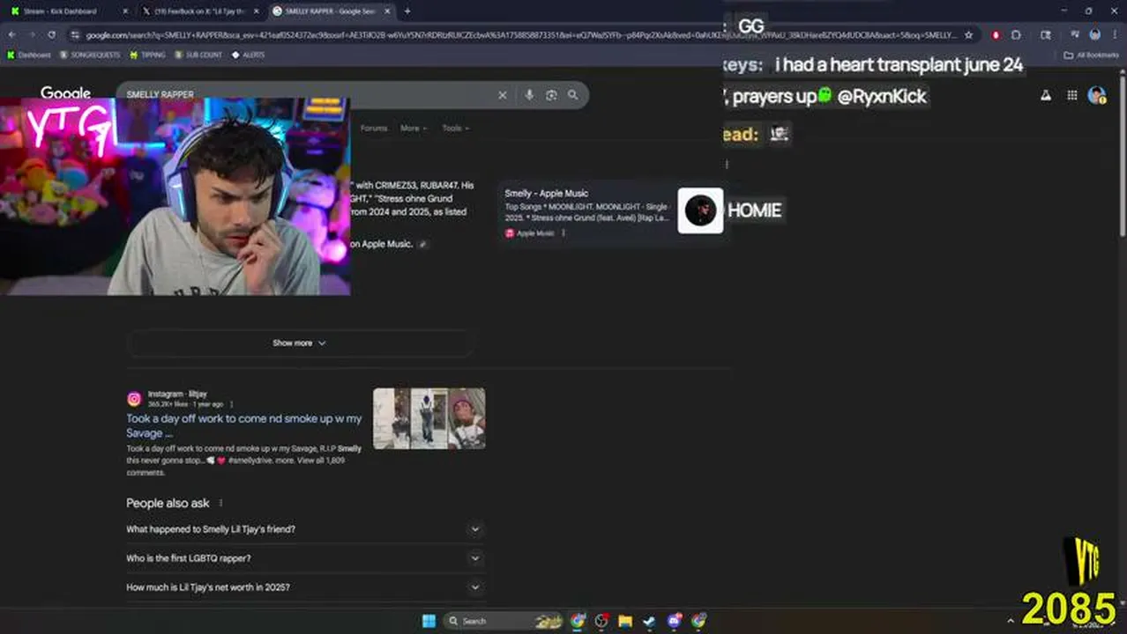Close the Feedback on X tab

pyautogui.click(x=256, y=11)
